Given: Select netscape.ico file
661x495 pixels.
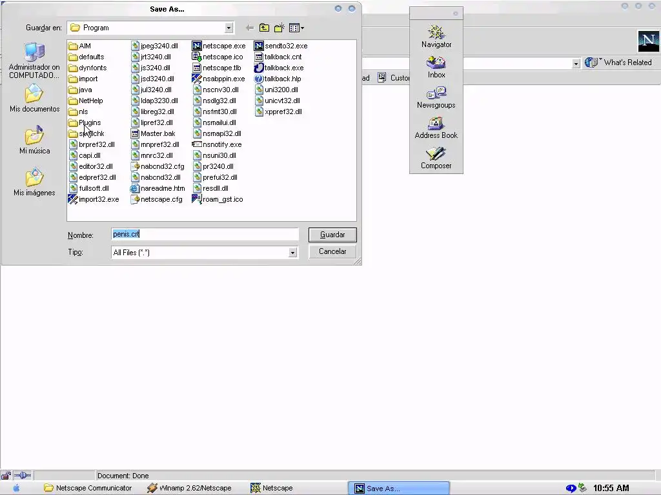Looking at the screenshot, I should (x=218, y=57).
